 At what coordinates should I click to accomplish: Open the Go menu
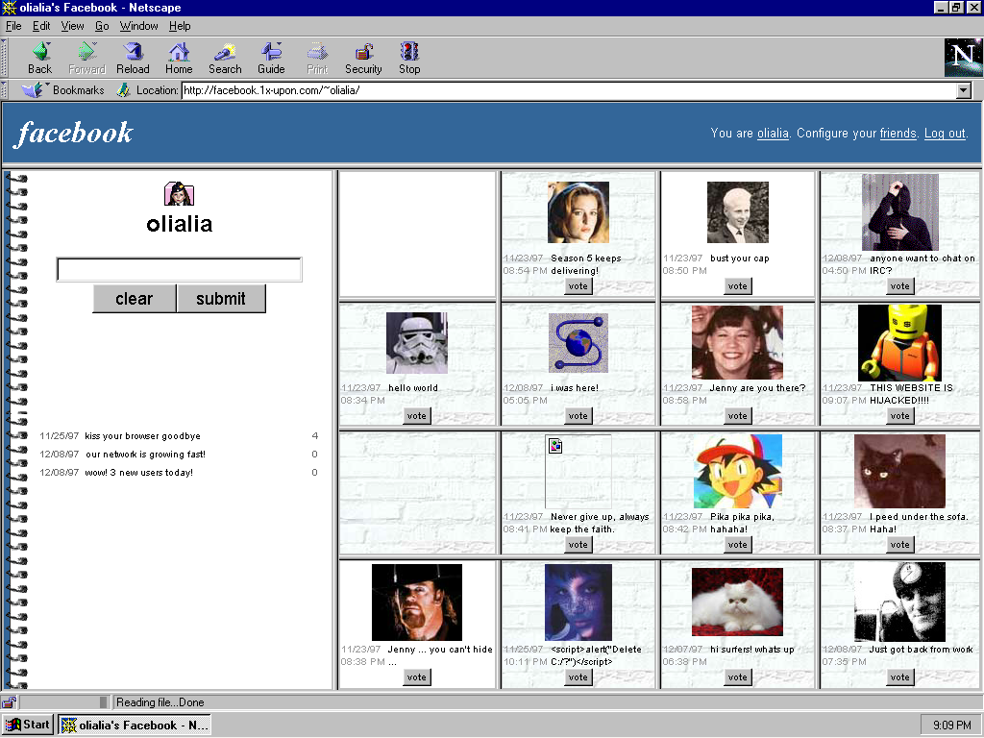tap(102, 26)
